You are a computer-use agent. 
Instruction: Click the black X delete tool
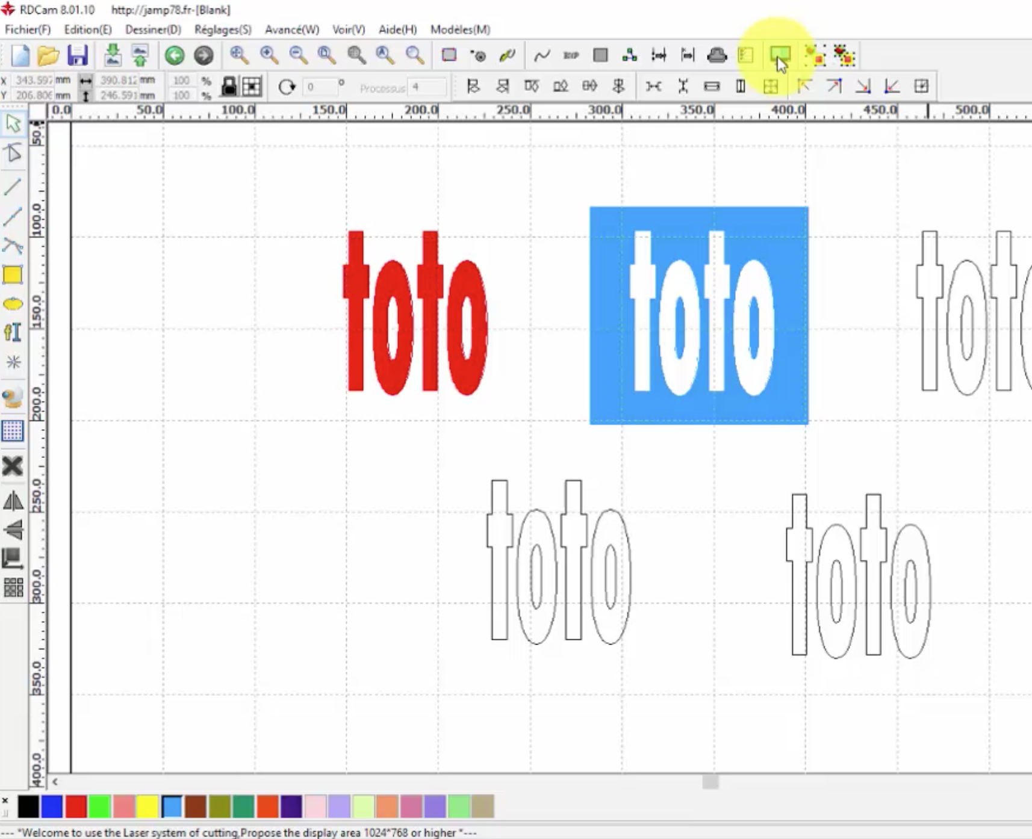point(13,466)
